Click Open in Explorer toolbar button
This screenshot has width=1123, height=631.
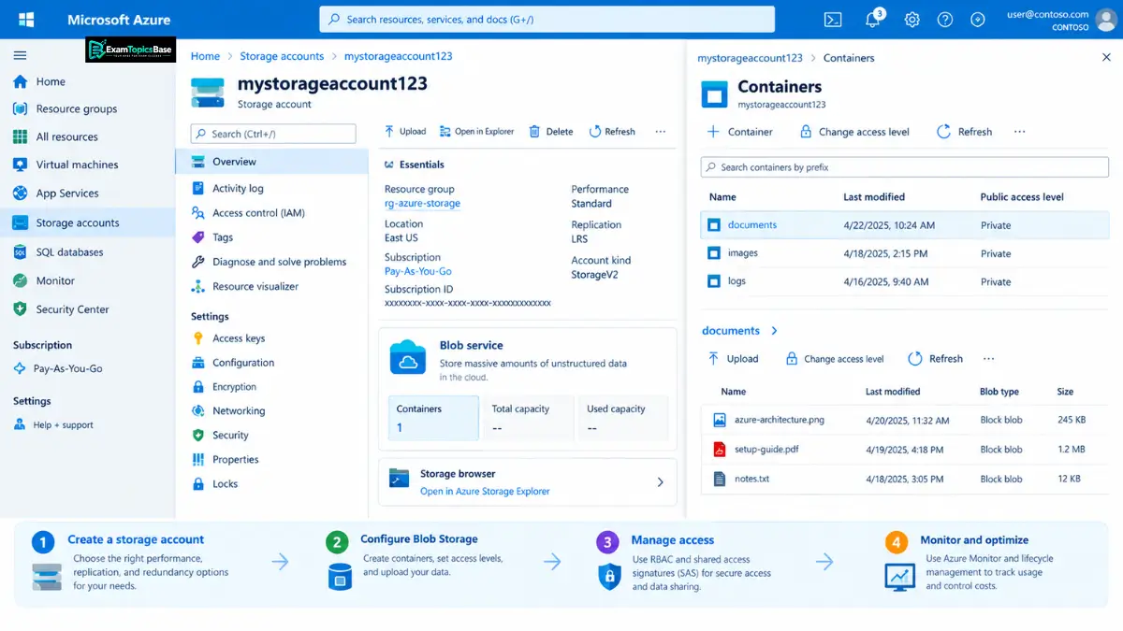tap(476, 132)
